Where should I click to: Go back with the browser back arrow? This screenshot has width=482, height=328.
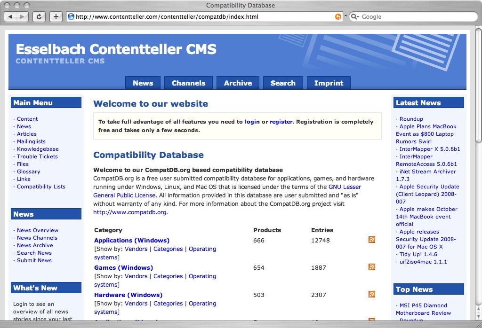[x=10, y=16]
